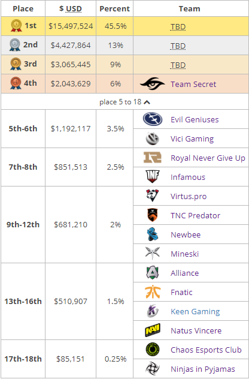Click the 4th place medal icon
The height and width of the screenshot is (379, 249).
click(x=16, y=83)
